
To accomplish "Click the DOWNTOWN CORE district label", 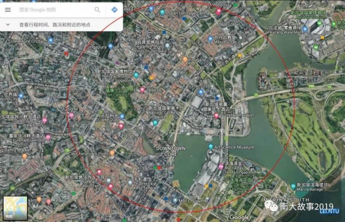I will [171, 151].
